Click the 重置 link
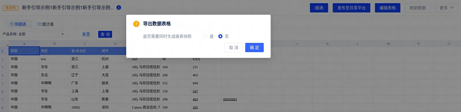This screenshot has width=461, height=112. pos(86,34)
